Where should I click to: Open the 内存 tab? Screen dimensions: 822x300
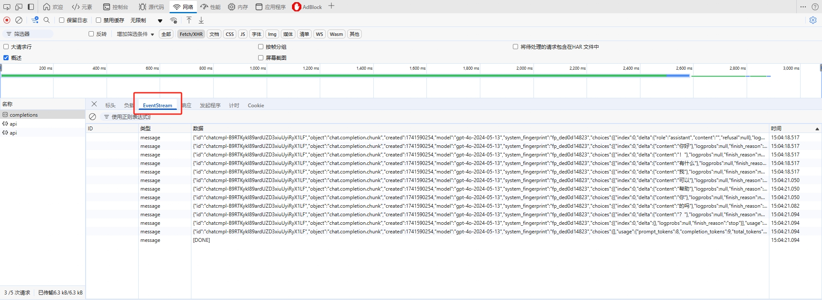point(238,7)
